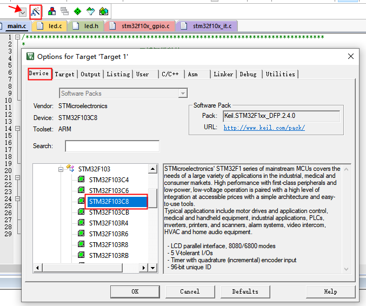The height and width of the screenshot is (306, 366).
Task: Click device tree scroll down arrow
Action: [152, 268]
